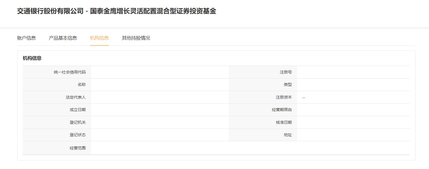Select the 机构信息 tab
Image resolution: width=429 pixels, height=169 pixels.
point(100,38)
